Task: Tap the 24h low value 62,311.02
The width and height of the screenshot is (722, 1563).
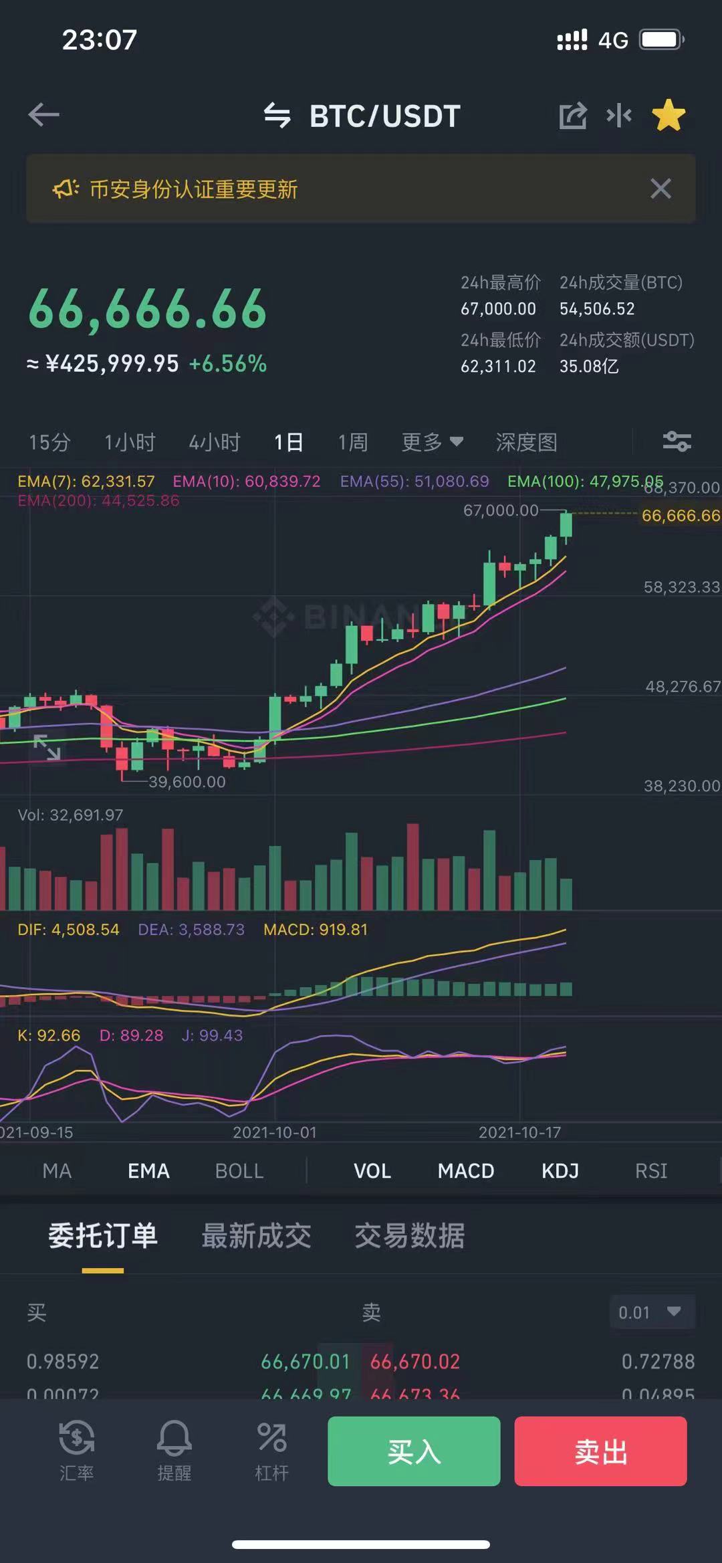Action: (498, 366)
